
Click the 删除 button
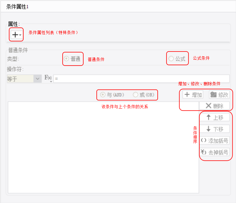pyautogui.click(x=214, y=106)
